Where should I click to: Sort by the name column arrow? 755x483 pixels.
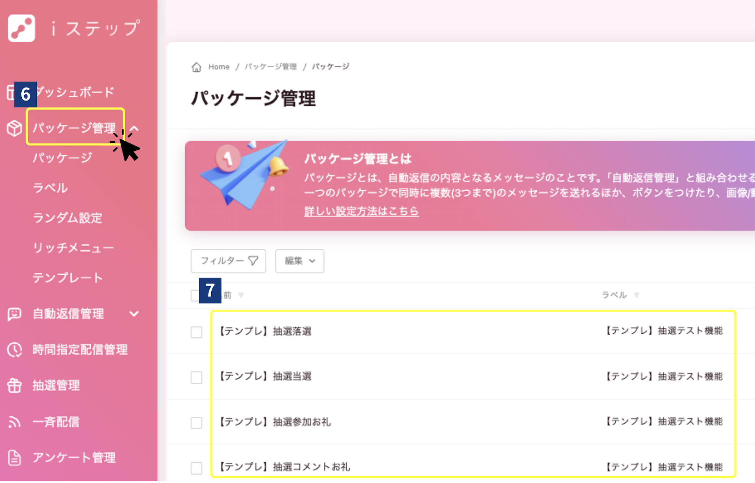[x=241, y=295]
